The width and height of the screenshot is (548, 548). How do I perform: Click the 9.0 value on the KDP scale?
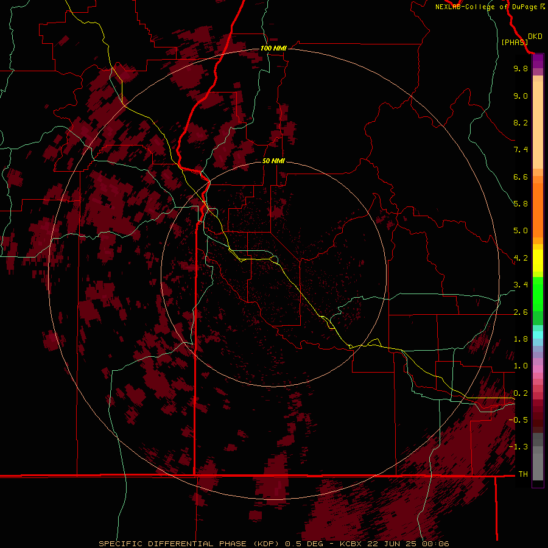(x=521, y=96)
